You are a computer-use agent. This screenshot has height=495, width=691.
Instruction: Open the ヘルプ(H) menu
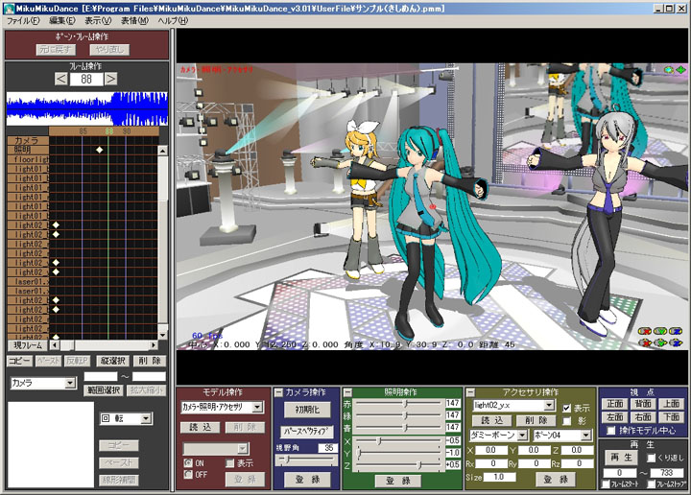[x=173, y=21]
